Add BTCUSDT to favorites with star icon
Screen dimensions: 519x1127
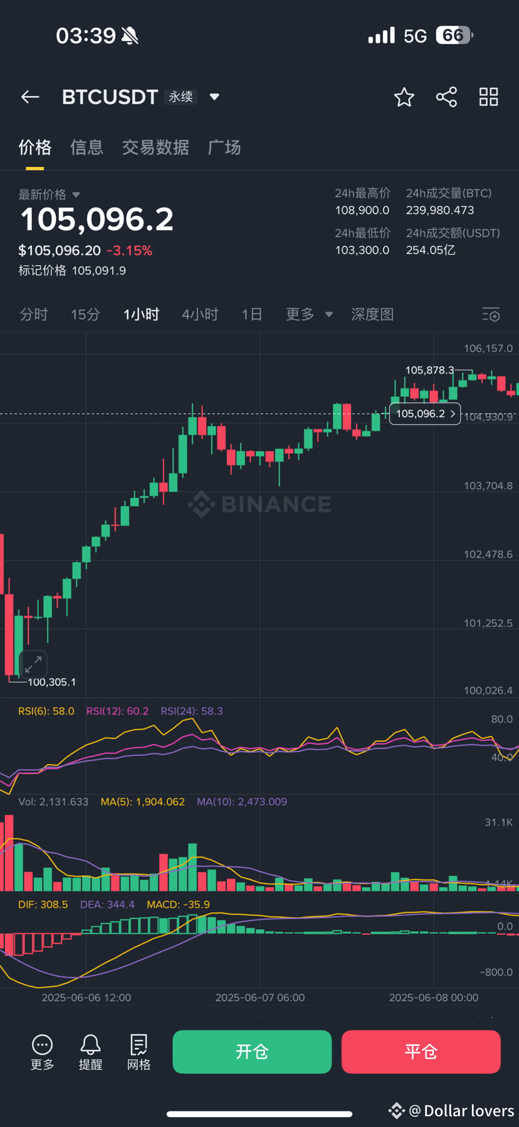click(x=404, y=97)
